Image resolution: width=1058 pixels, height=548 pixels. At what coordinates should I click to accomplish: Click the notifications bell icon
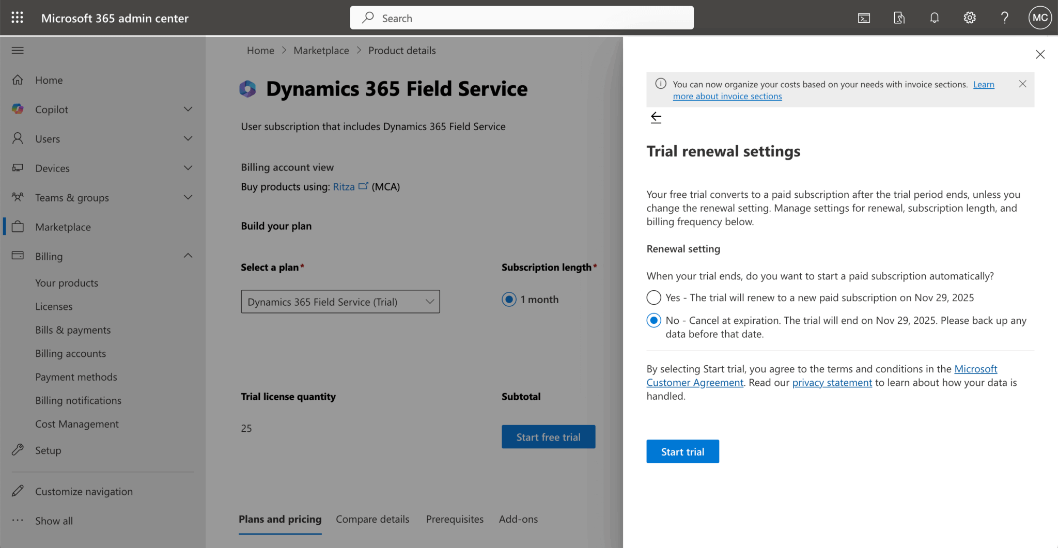[x=934, y=18]
